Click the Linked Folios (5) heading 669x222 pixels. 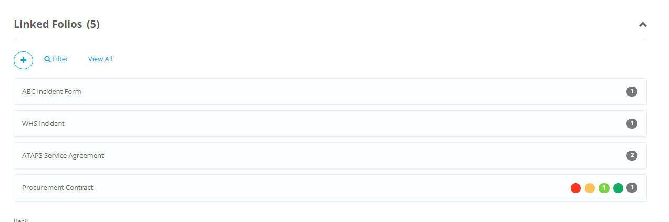57,24
